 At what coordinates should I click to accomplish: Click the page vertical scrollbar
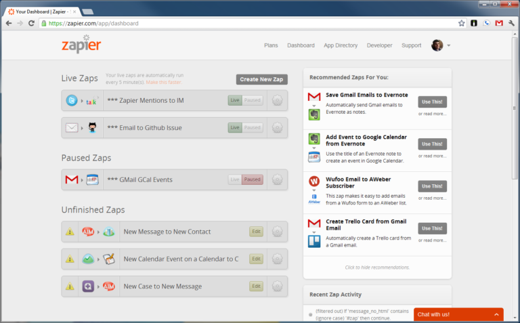[x=515, y=108]
